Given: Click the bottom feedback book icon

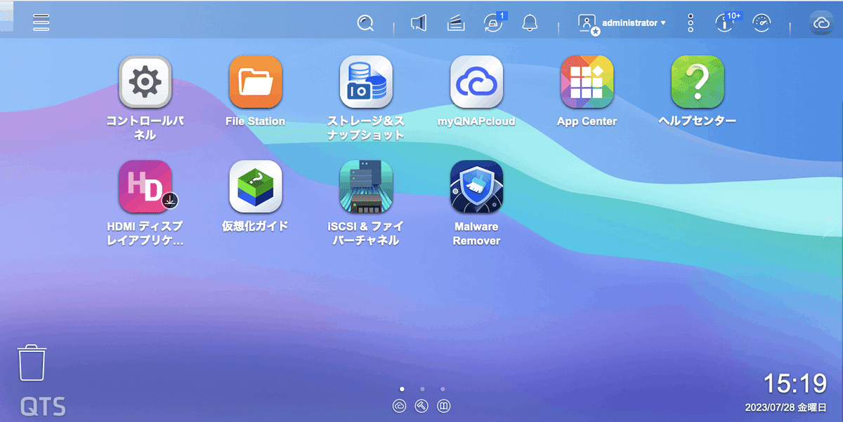Looking at the screenshot, I should [x=443, y=406].
